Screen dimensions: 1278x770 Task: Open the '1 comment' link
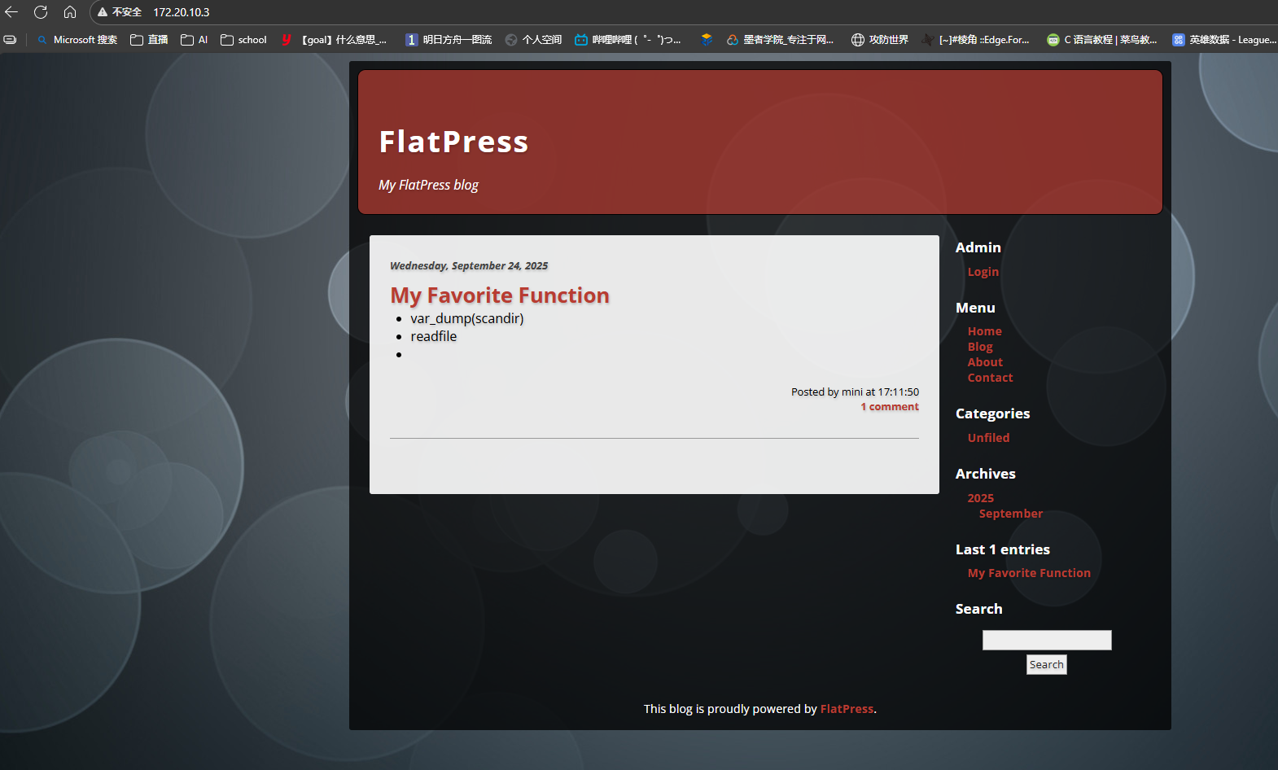[890, 407]
